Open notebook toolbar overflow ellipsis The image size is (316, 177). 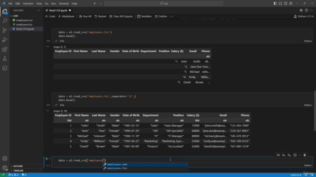point(171,16)
